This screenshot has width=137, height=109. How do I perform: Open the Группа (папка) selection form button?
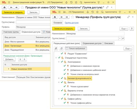pos(123,39)
